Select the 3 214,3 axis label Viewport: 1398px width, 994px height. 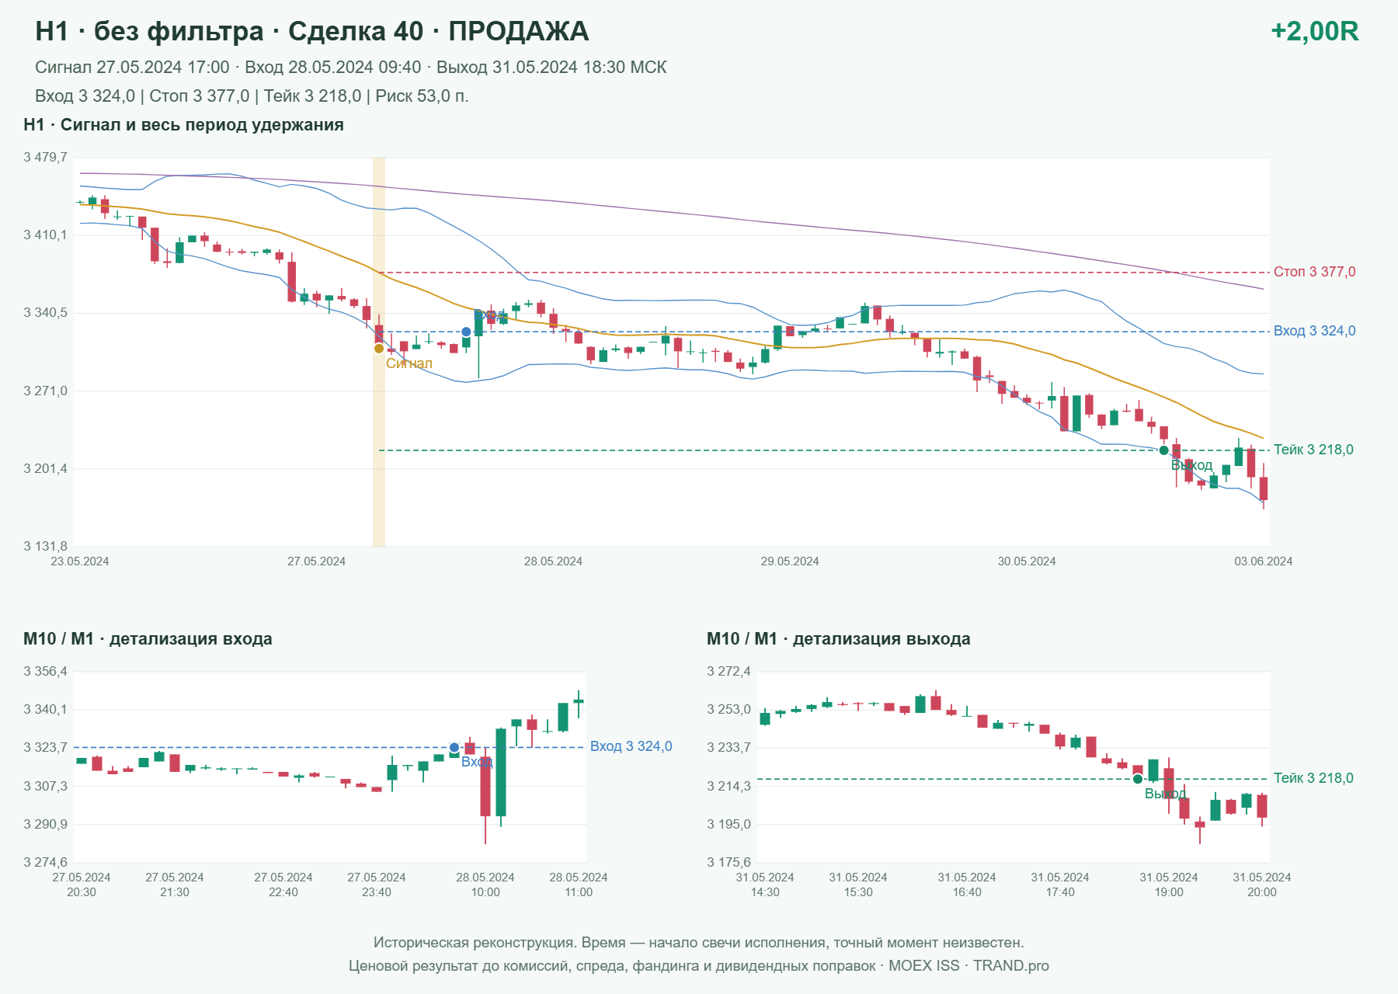click(729, 787)
